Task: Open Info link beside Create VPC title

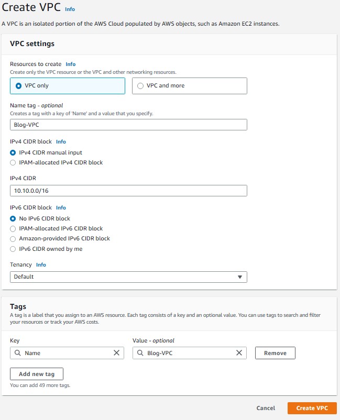Action: (x=69, y=9)
